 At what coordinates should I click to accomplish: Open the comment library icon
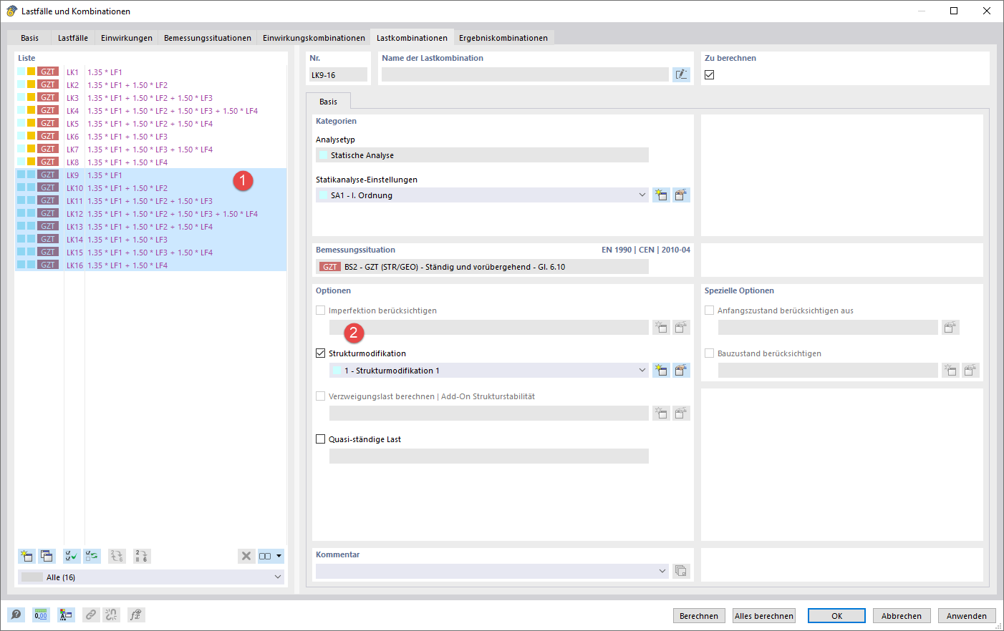[x=681, y=571]
